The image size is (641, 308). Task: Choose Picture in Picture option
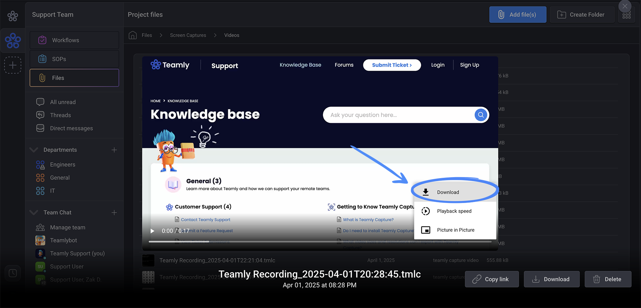[x=455, y=230]
